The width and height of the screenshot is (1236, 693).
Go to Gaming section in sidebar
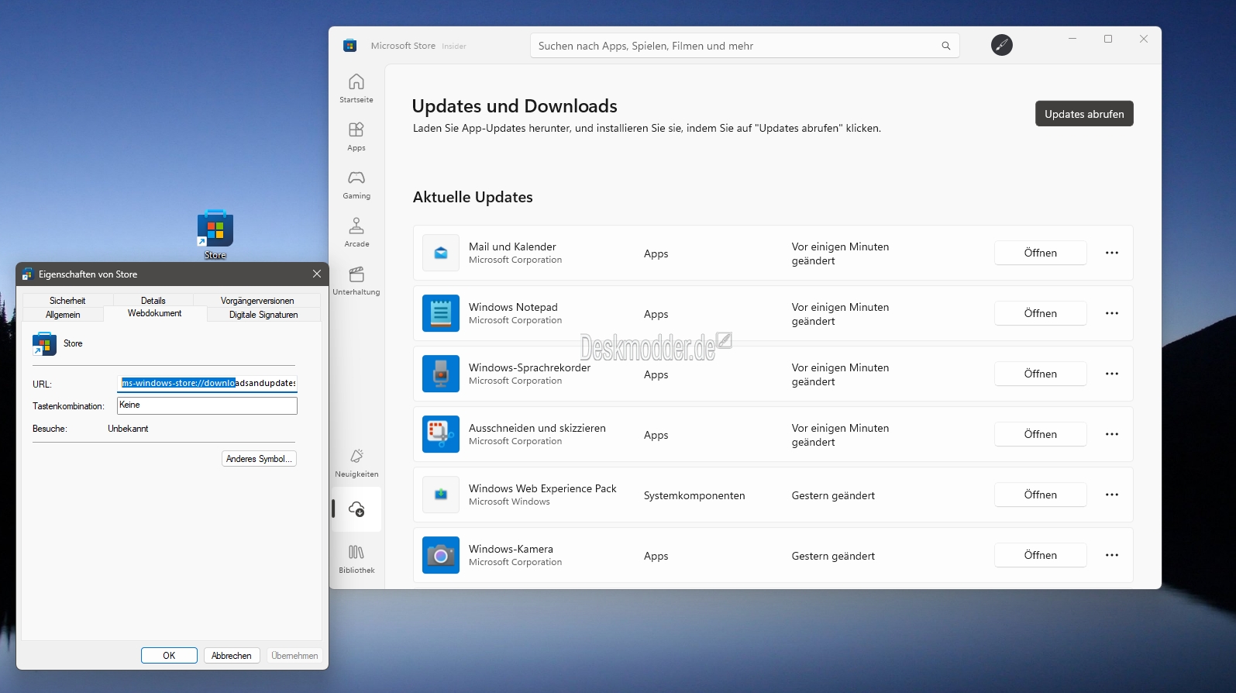coord(356,184)
